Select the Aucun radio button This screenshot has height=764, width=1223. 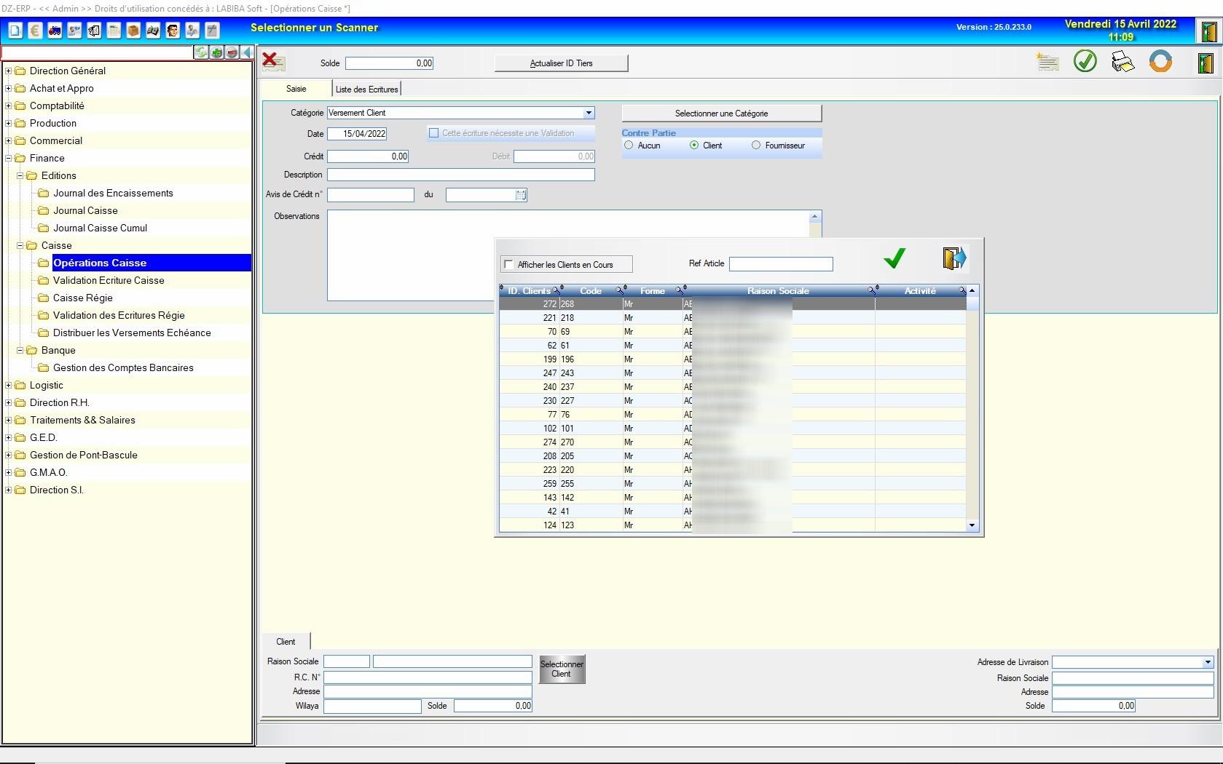click(629, 146)
